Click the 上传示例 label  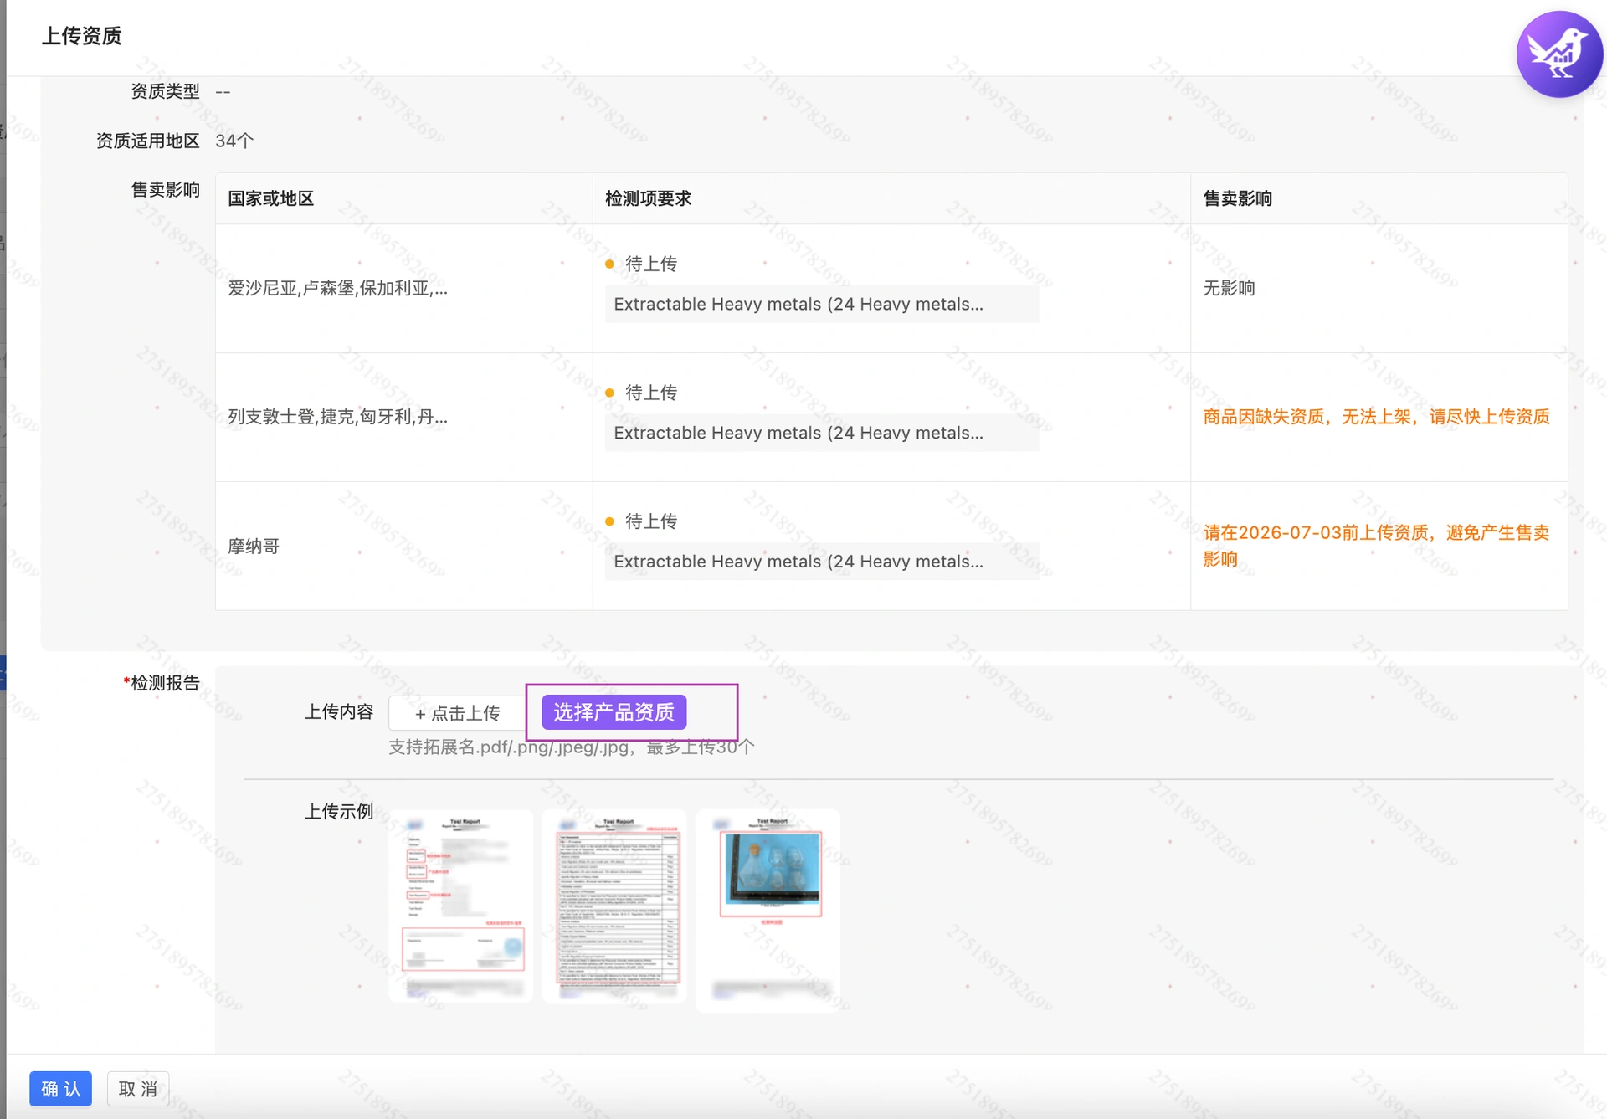click(x=338, y=812)
